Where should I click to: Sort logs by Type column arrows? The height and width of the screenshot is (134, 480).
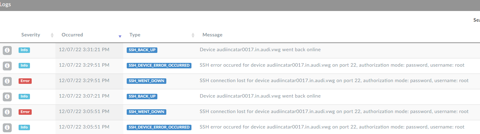pos(193,35)
